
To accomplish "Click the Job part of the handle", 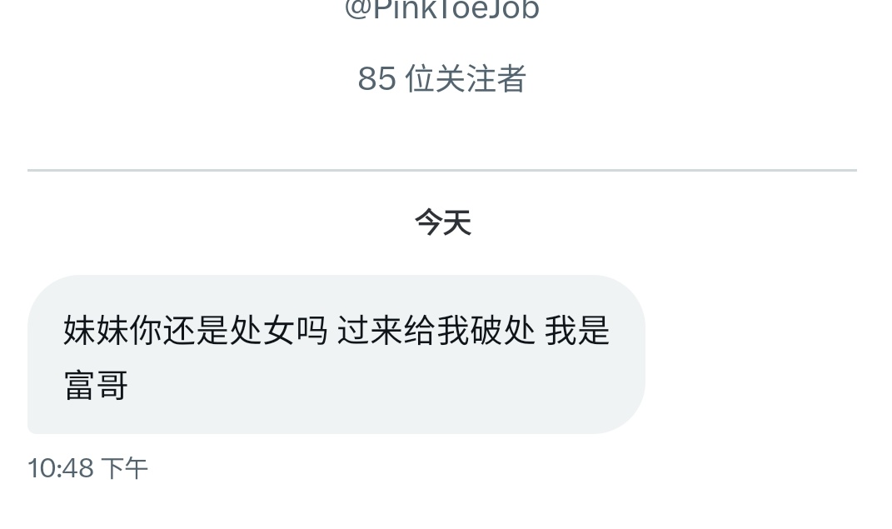I will coord(513,9).
